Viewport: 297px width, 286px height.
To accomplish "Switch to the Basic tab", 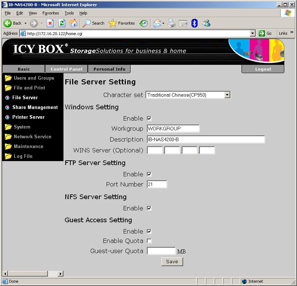I will click(24, 69).
